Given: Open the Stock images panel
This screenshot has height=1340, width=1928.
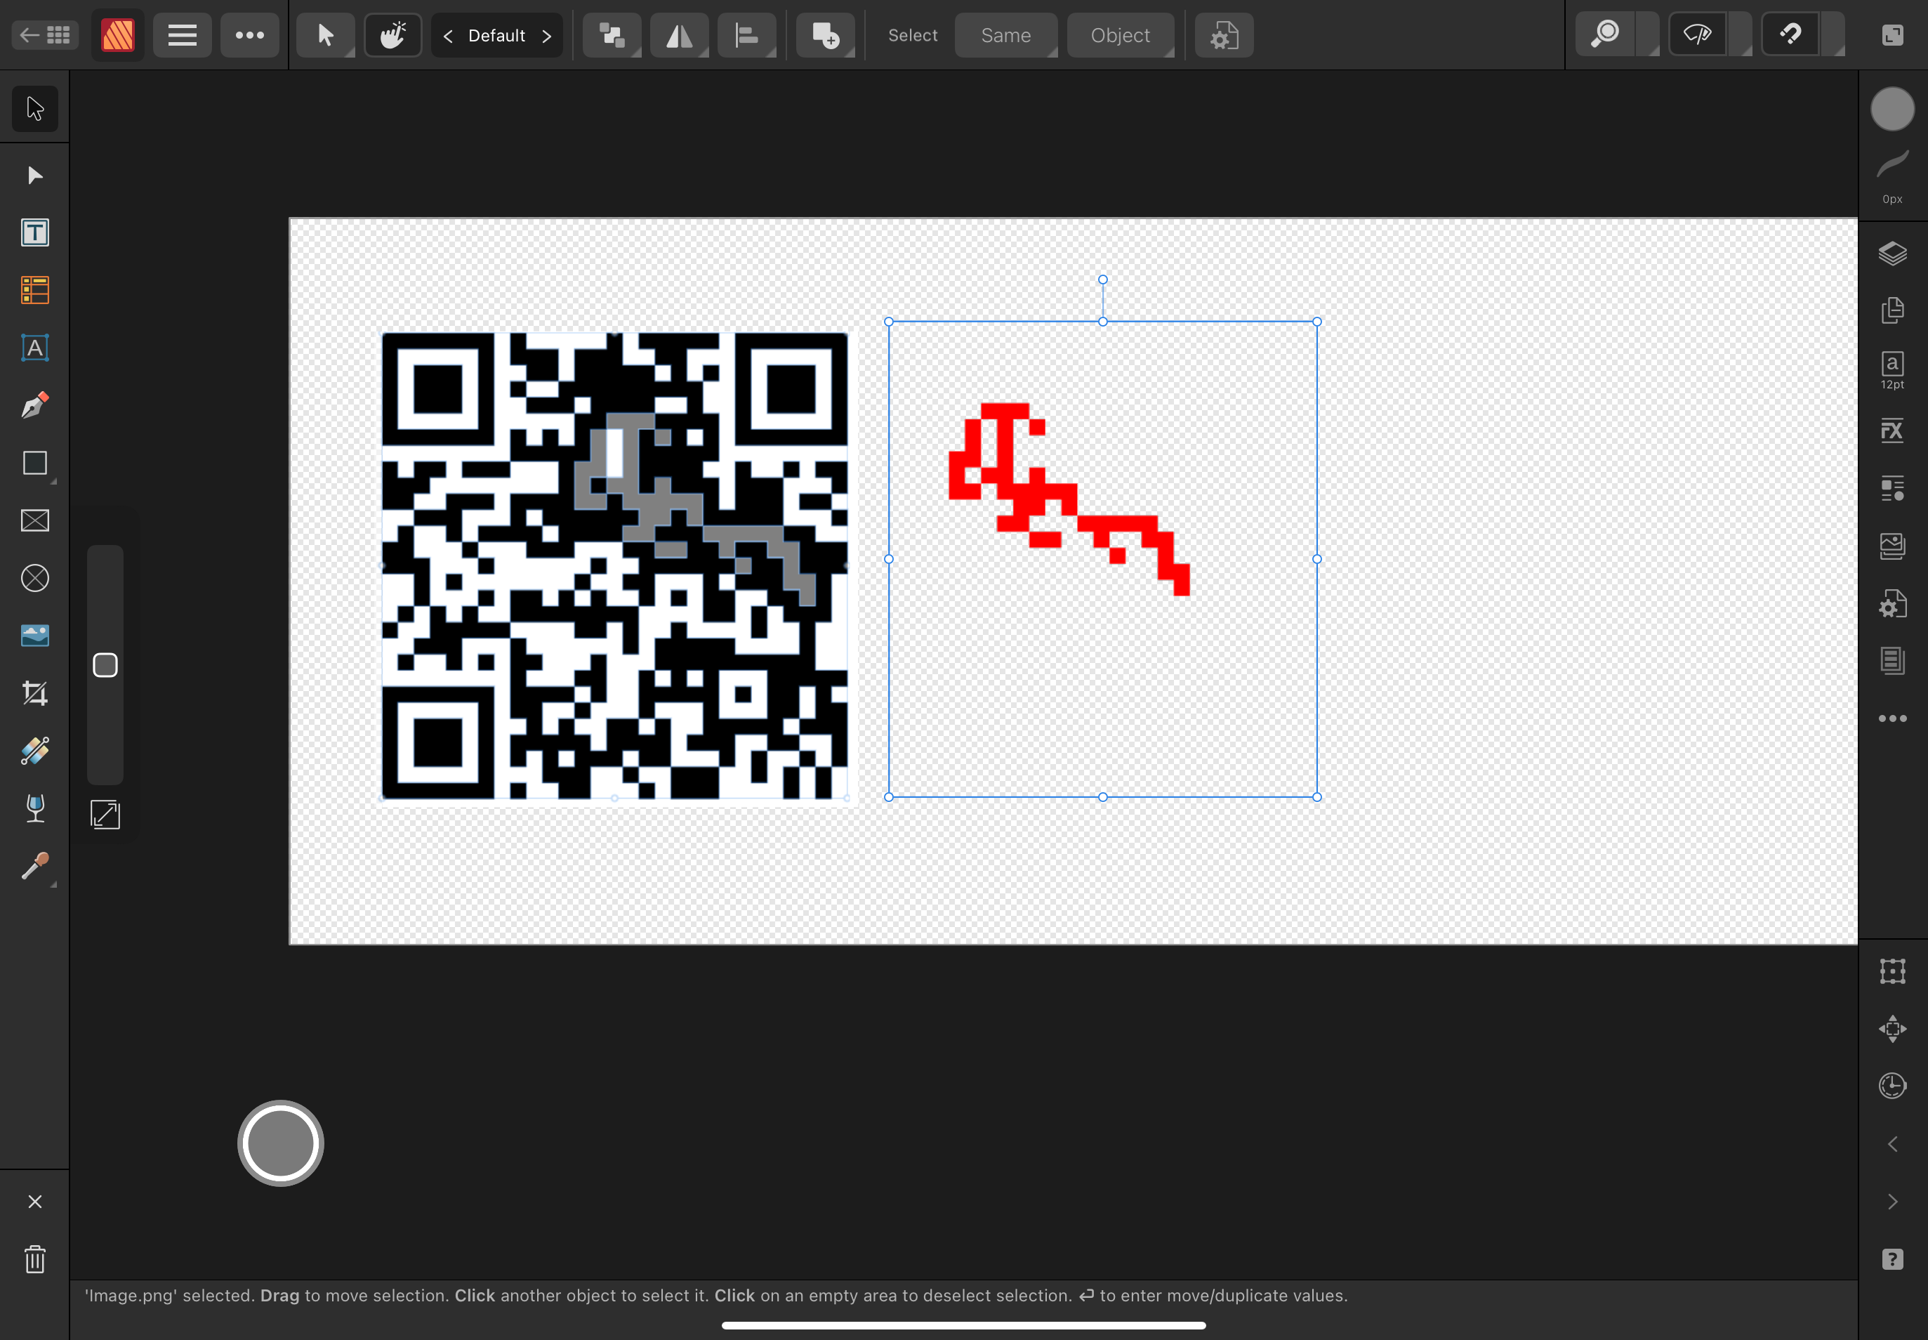Looking at the screenshot, I should [1892, 546].
